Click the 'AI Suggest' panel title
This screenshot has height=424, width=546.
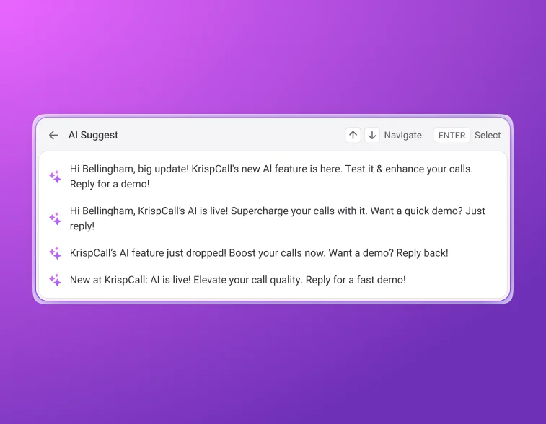coord(93,135)
